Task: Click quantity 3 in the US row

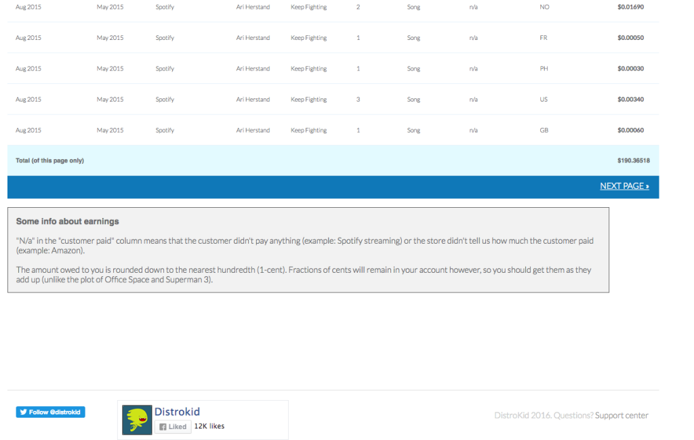Action: (358, 100)
